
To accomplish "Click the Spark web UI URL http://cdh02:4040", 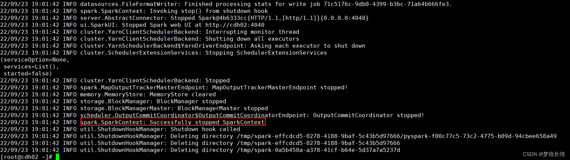I will click(x=235, y=25).
